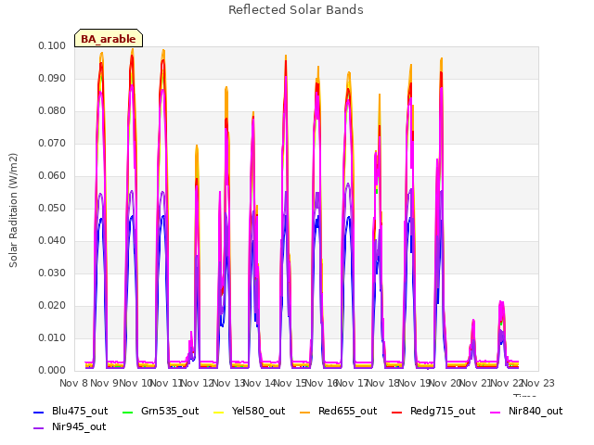Select the Grn535_out legend label
The height and width of the screenshot is (445, 594).
pos(170,411)
